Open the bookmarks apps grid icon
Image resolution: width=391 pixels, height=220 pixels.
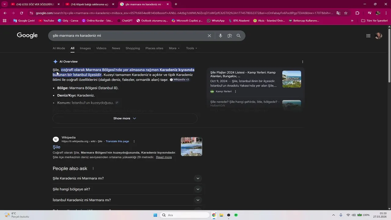[5, 20]
